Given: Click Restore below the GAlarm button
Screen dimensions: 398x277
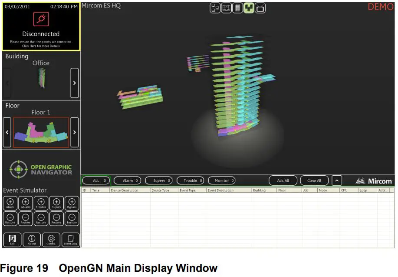Looking at the screenshot, I should click(x=26, y=219).
